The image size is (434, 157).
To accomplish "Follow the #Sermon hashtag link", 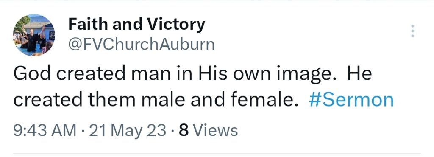I will point(351,100).
